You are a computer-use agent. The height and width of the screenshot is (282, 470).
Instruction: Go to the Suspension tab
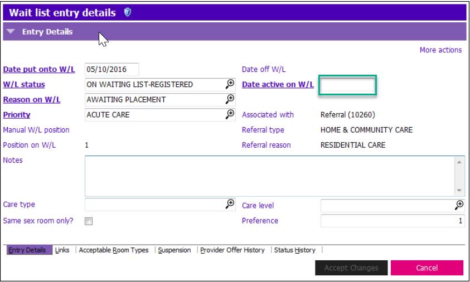(174, 250)
